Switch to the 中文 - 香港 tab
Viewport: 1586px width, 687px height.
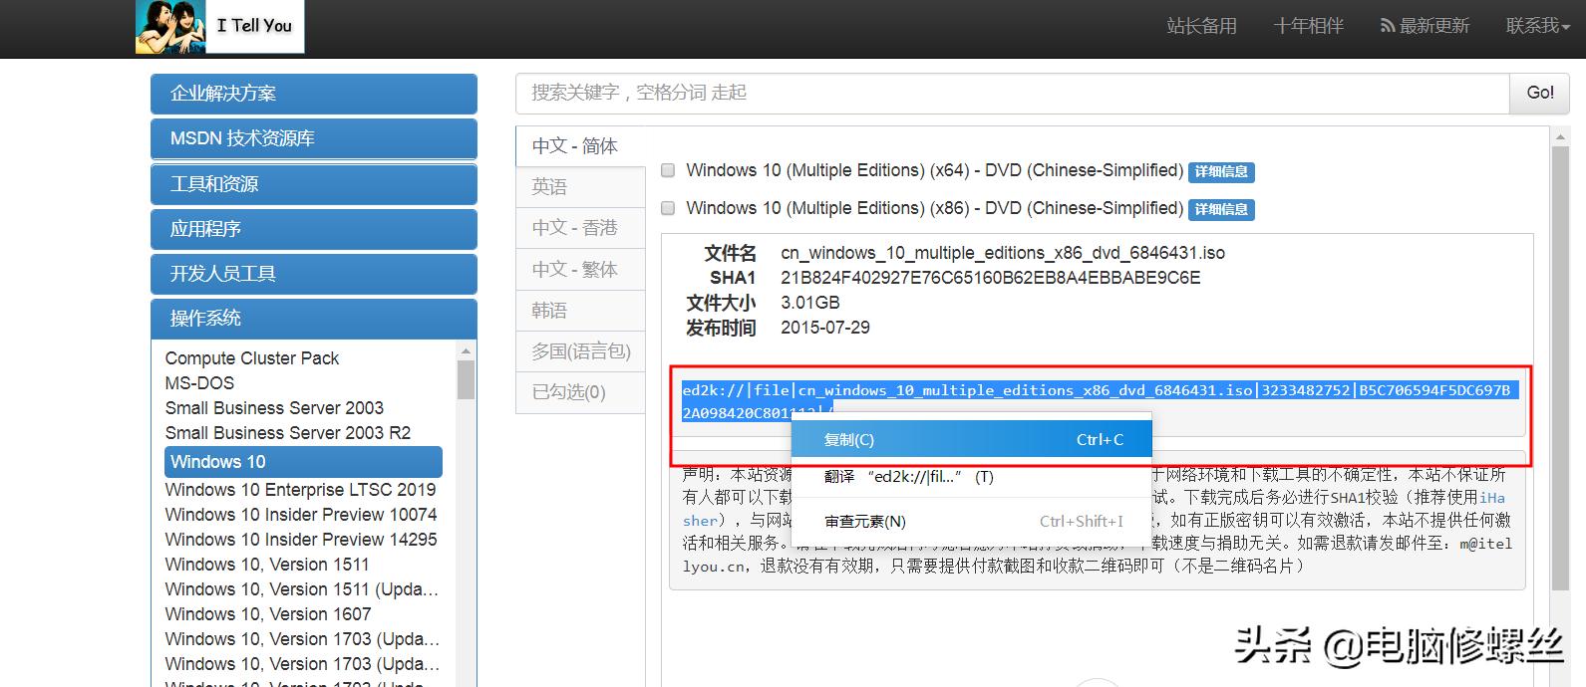(581, 228)
